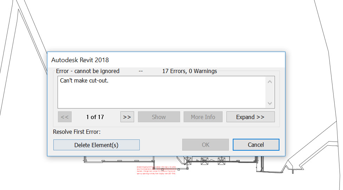The width and height of the screenshot is (343, 190).
Task: Click scroll down arrow in error message box
Action: coord(270,103)
